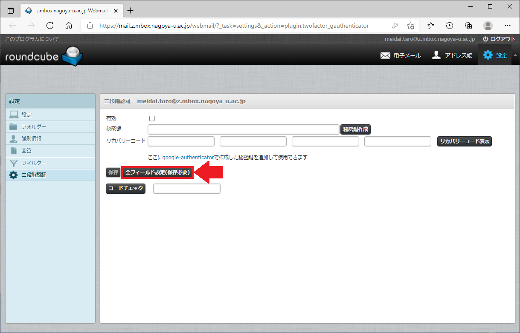Image resolution: width=520 pixels, height=333 pixels.
Task: Click the リカバリーコード表示 button
Action: [465, 141]
